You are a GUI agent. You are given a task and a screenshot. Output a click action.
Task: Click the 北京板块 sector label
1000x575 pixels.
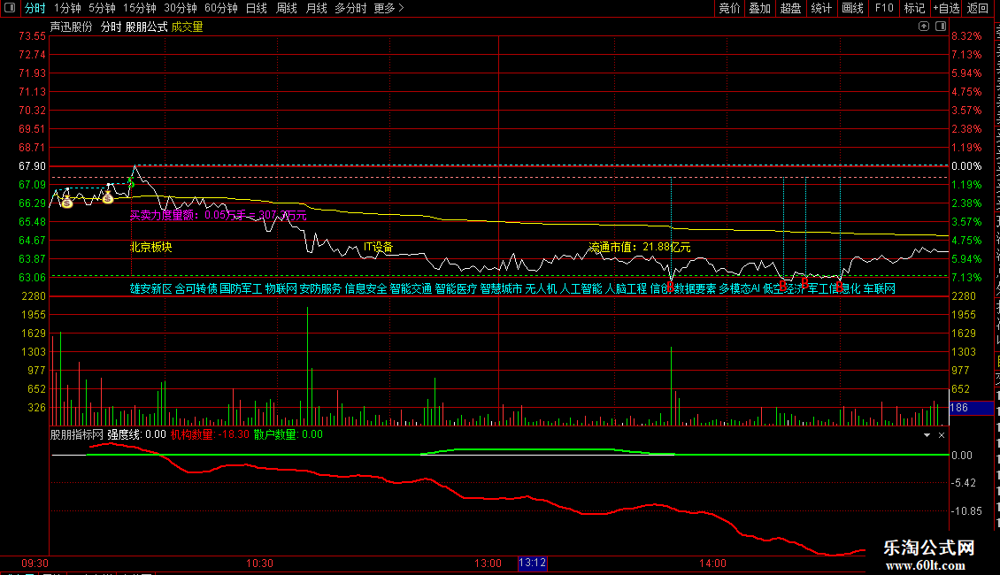[151, 248]
